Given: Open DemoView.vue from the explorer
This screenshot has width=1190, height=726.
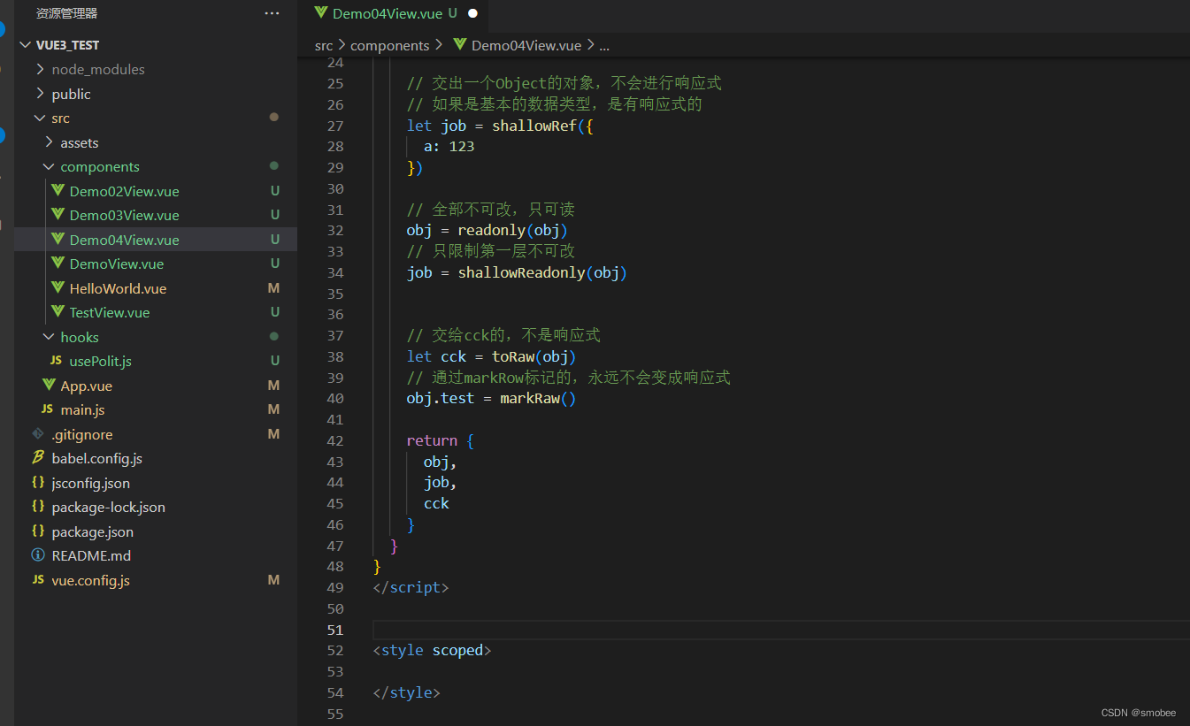Looking at the screenshot, I should [117, 264].
